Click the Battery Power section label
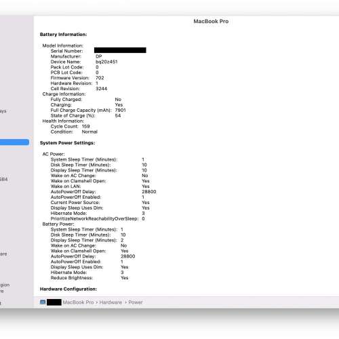 pyautogui.click(x=58, y=224)
